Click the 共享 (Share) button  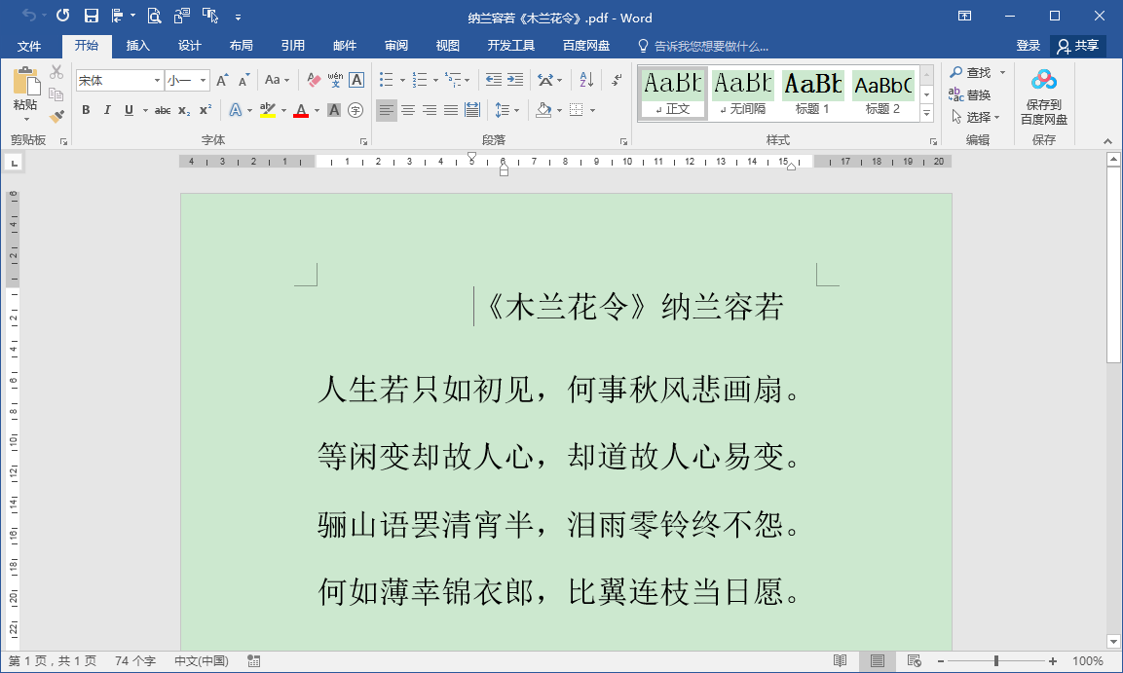[x=1078, y=46]
